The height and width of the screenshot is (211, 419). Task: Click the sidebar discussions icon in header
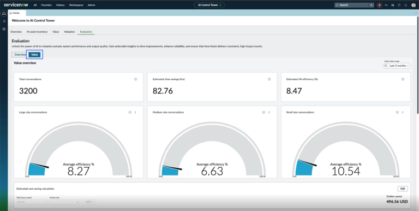tap(393, 5)
